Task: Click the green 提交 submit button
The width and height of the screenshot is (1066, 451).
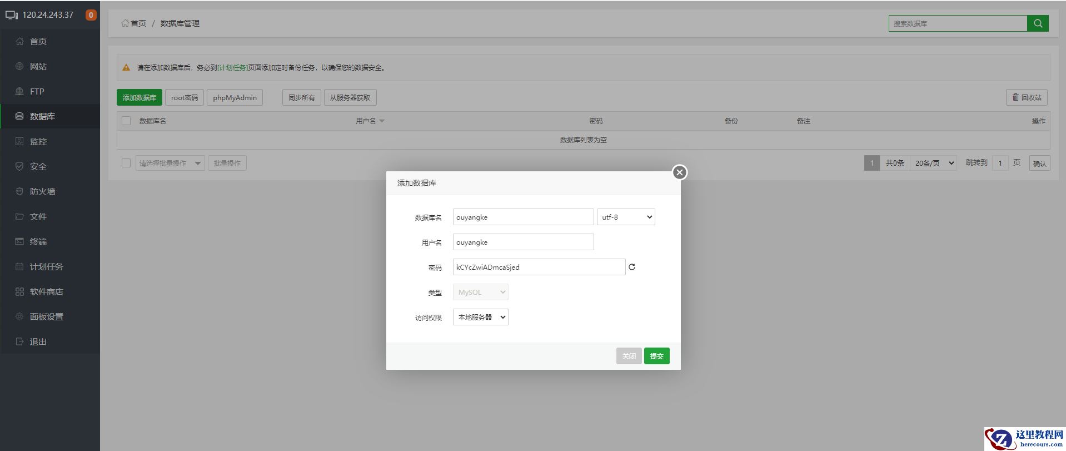Action: (x=657, y=356)
